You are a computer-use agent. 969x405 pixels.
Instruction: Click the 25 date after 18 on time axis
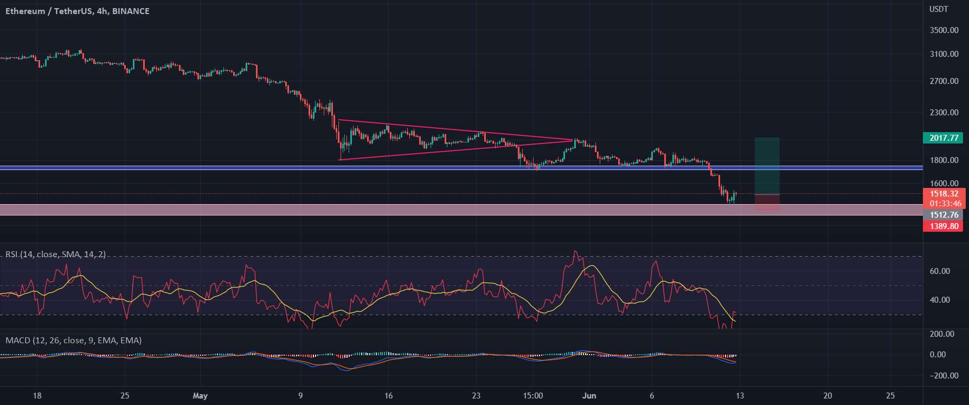124,396
